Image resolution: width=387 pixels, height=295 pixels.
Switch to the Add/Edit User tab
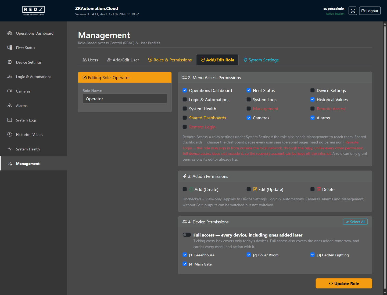pos(123,60)
